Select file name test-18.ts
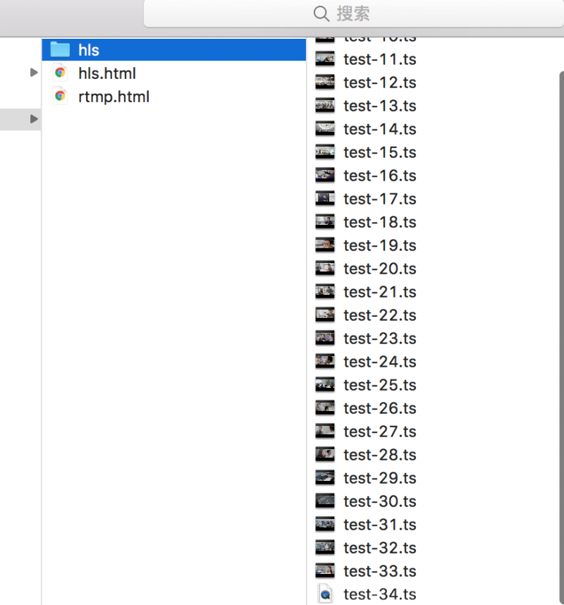The width and height of the screenshot is (564, 605). 380,222
